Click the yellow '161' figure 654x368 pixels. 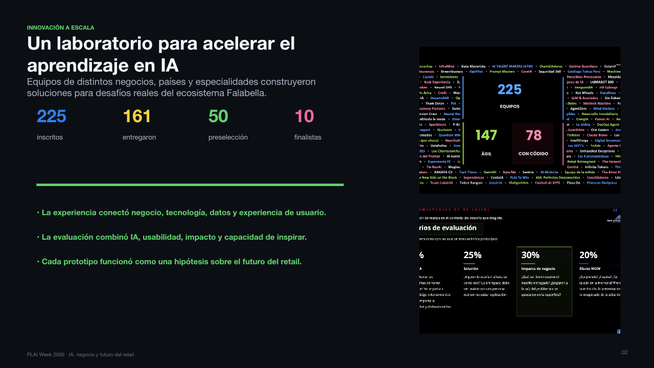point(137,117)
